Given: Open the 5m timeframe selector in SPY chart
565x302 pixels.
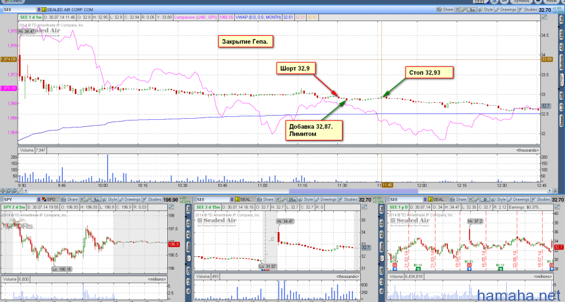Looking at the screenshot, I should click(x=96, y=200).
